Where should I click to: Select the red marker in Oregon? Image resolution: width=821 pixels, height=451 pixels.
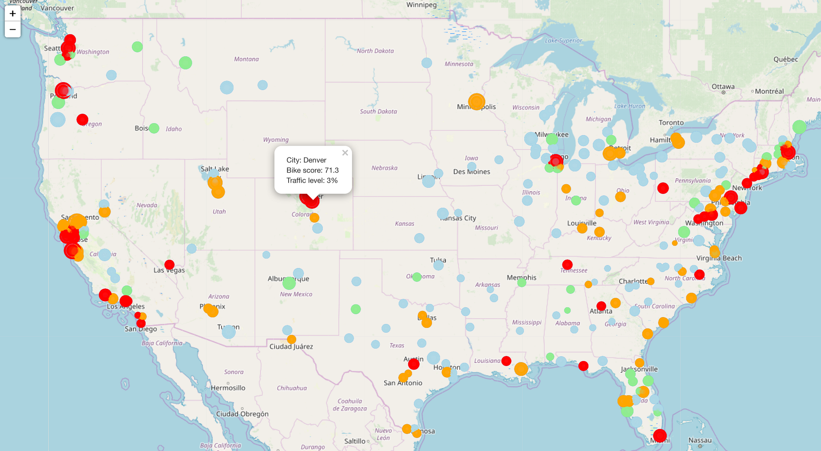(83, 120)
